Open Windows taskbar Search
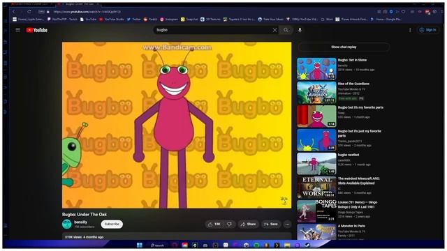The width and height of the screenshot is (447, 251). 157,245
